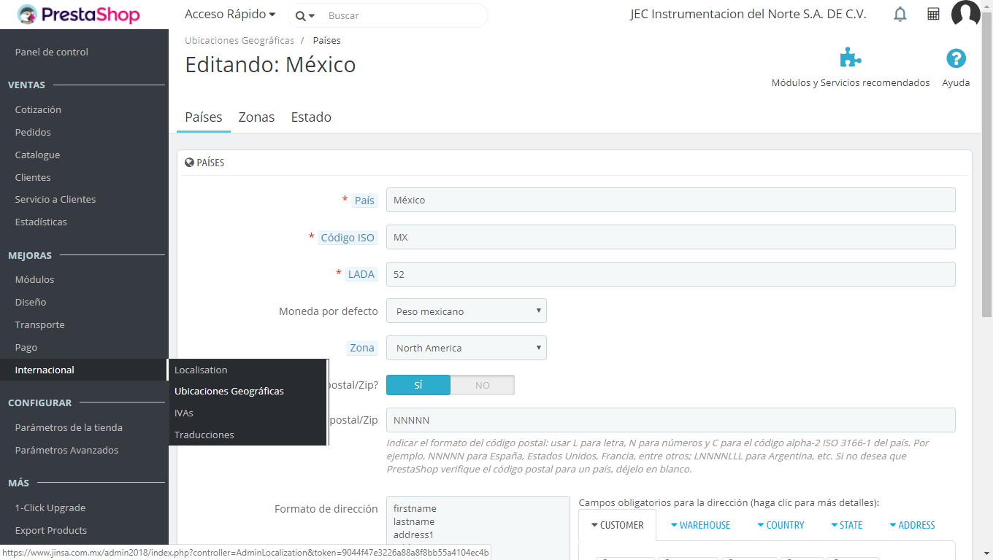Click Ubicaciones Geográficas breadcrumb link
993x560 pixels.
(239, 41)
